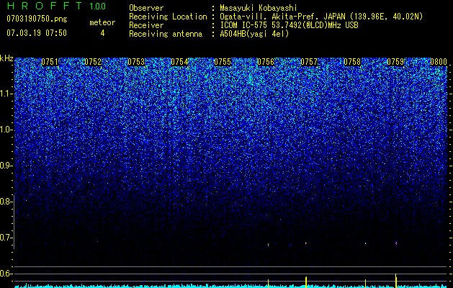Click the 0800 time marker
453x288 pixels.
coord(439,62)
